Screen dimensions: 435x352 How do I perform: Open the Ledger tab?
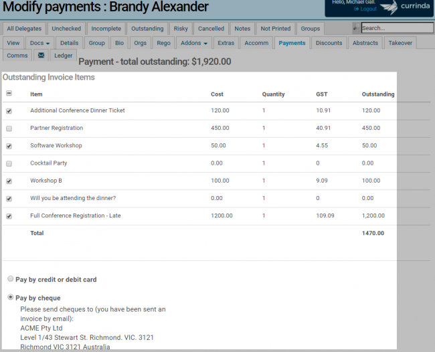coord(64,56)
